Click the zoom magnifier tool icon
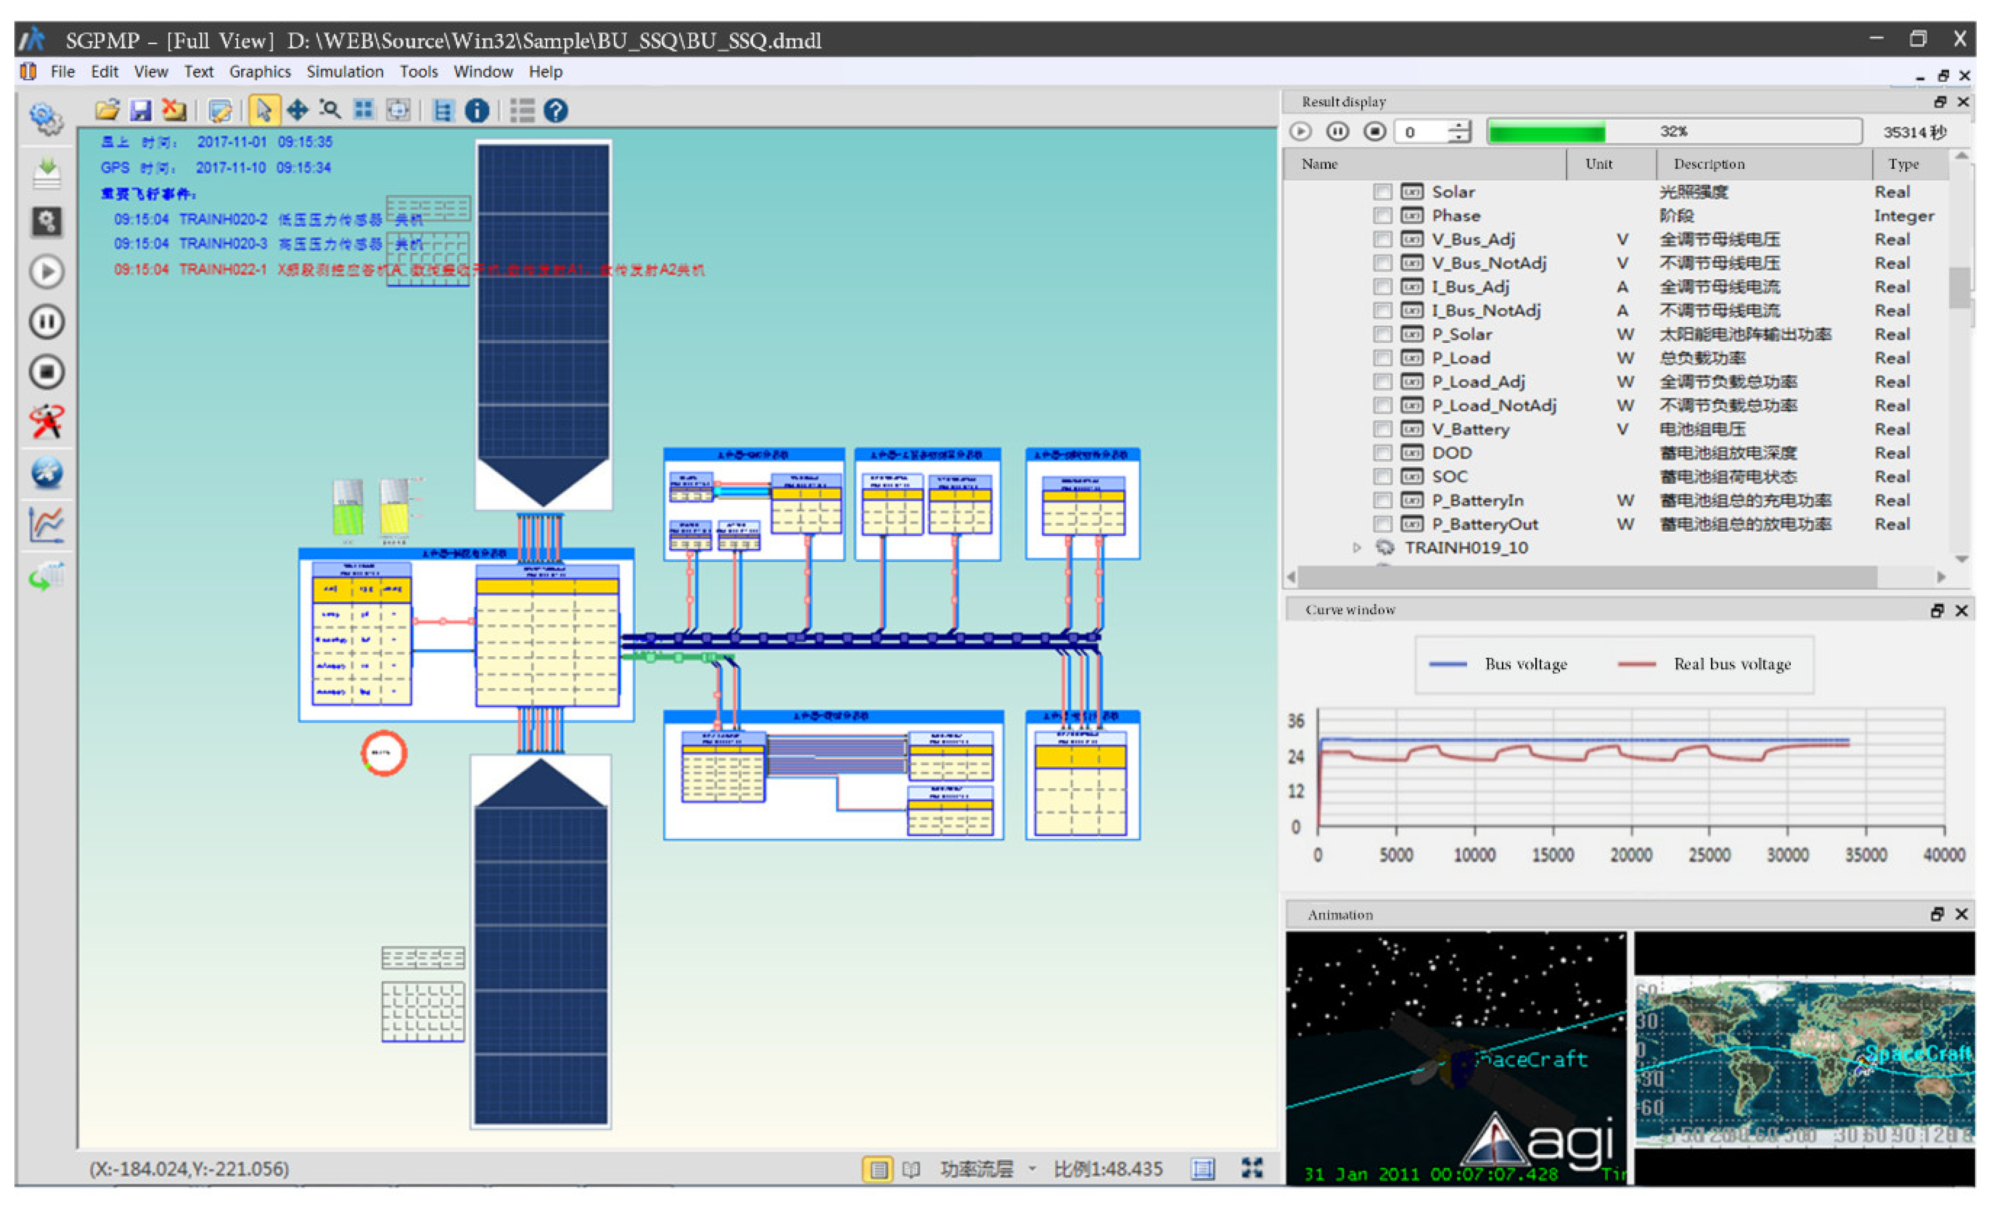1991x1206 pixels. coord(330,110)
